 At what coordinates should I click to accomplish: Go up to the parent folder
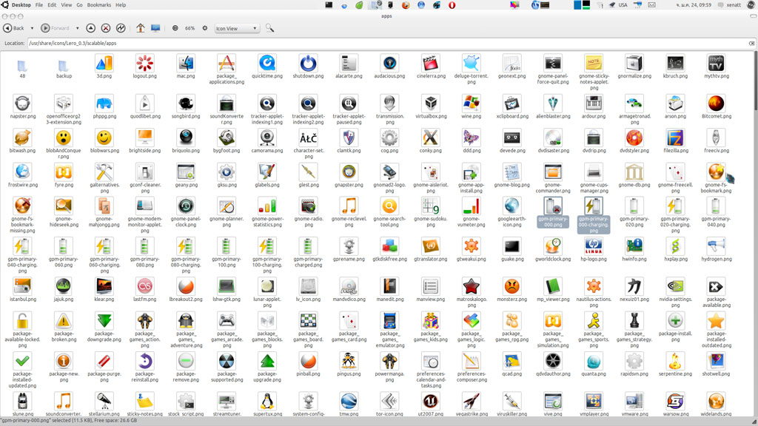coord(91,29)
